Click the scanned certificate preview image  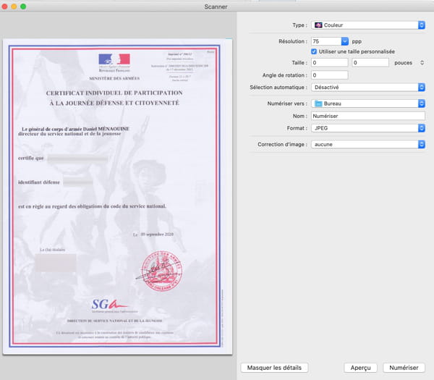tap(117, 196)
